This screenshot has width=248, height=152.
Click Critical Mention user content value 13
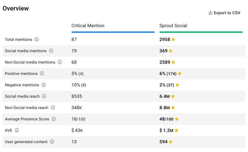74,142
